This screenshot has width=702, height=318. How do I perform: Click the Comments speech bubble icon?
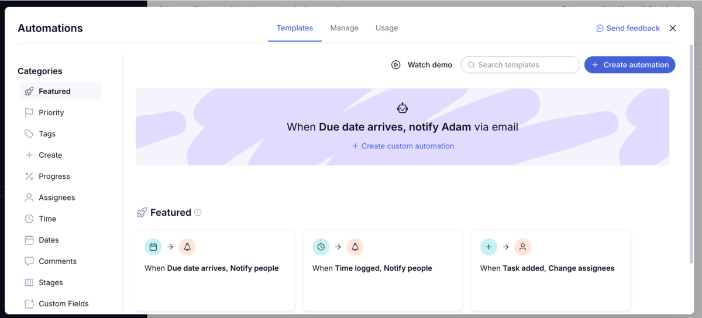coord(29,261)
